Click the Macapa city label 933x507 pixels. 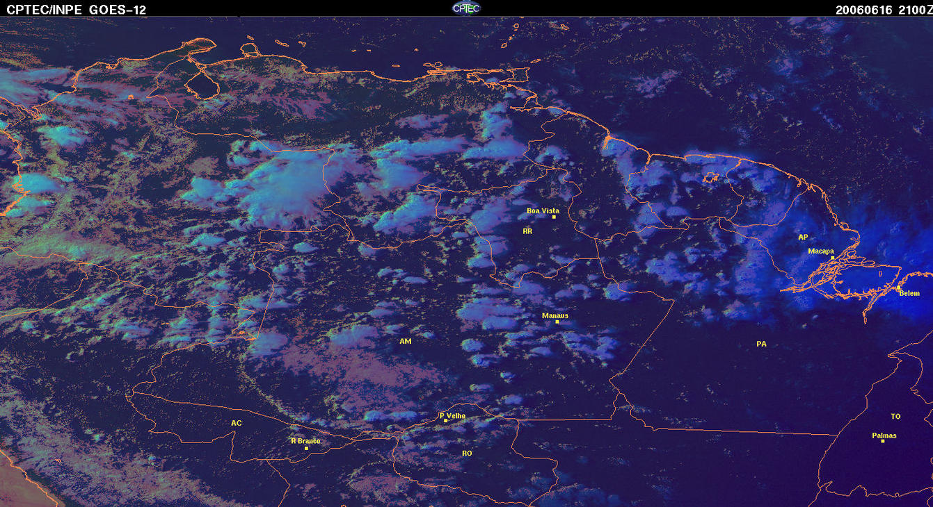(821, 251)
